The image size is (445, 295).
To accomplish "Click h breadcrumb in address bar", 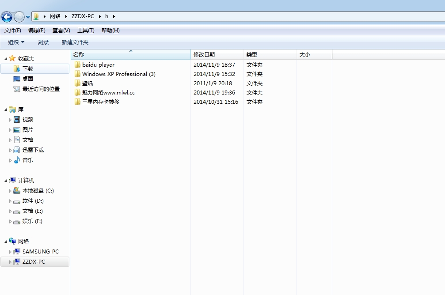I will [x=106, y=16].
